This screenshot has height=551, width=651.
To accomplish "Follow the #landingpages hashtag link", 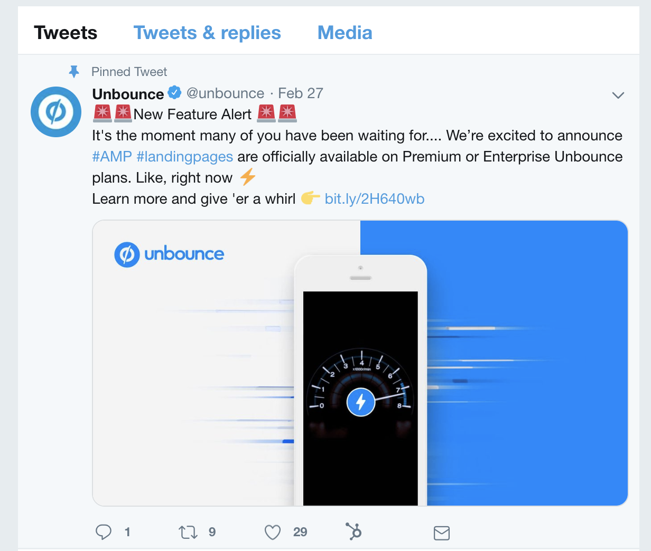I will [x=184, y=157].
